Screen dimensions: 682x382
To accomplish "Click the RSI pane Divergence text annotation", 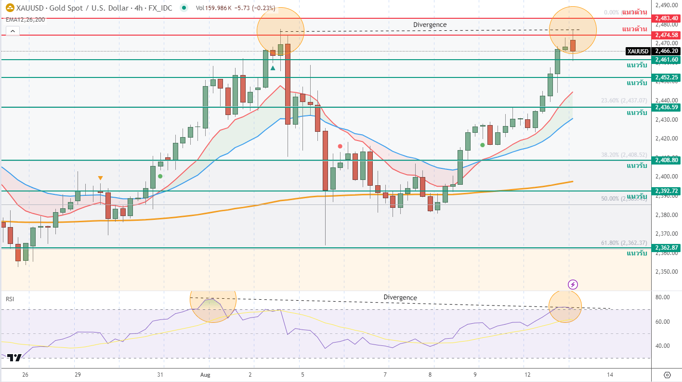I will click(x=400, y=297).
